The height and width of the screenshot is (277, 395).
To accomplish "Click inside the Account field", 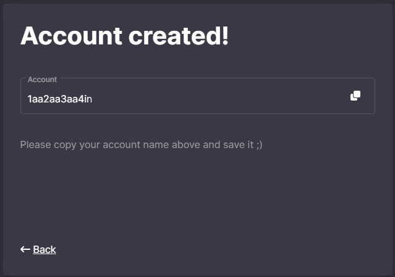I will point(198,96).
